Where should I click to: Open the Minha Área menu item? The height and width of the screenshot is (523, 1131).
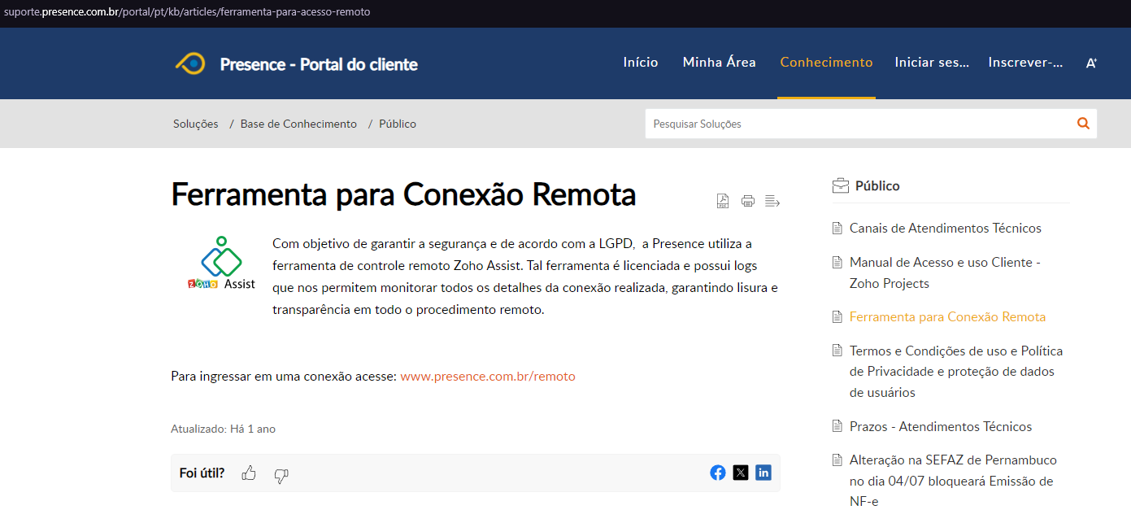point(720,63)
